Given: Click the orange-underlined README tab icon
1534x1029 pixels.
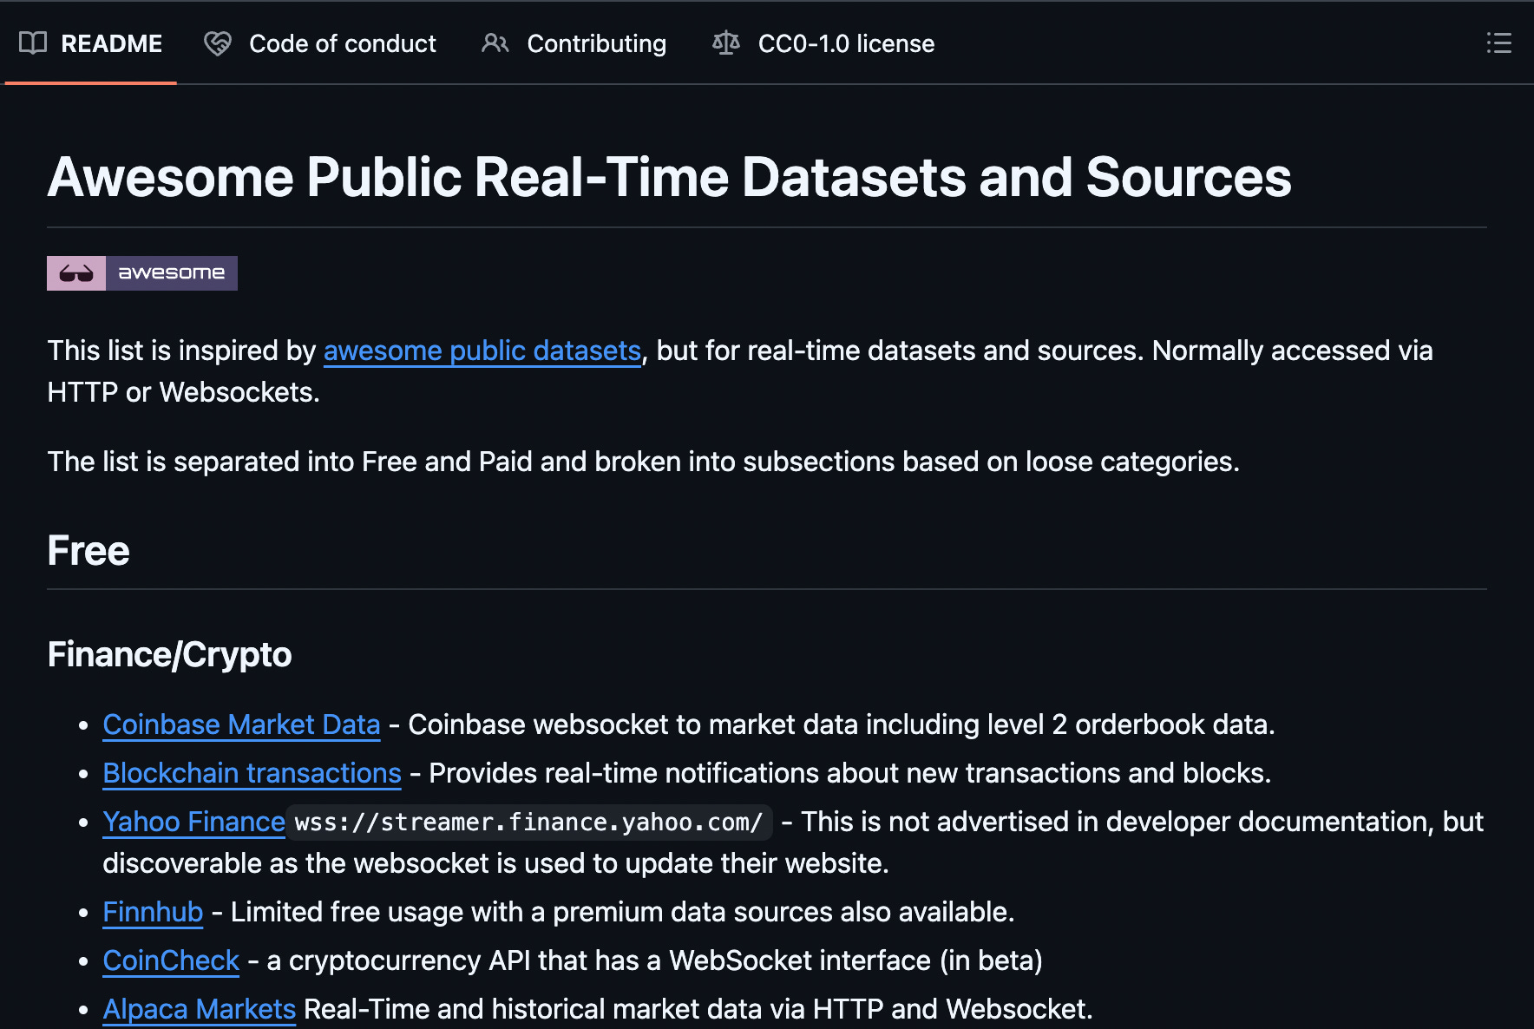Looking at the screenshot, I should (x=30, y=43).
